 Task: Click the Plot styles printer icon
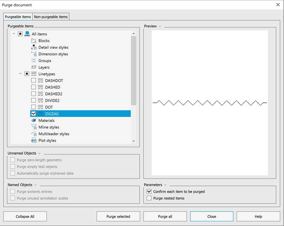pyautogui.click(x=34, y=140)
